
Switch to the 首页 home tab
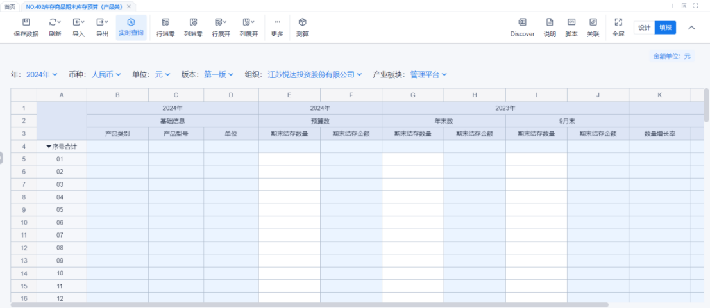coord(10,6)
